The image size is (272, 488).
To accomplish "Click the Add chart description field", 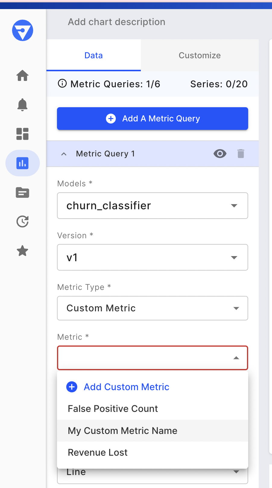I will [x=116, y=22].
